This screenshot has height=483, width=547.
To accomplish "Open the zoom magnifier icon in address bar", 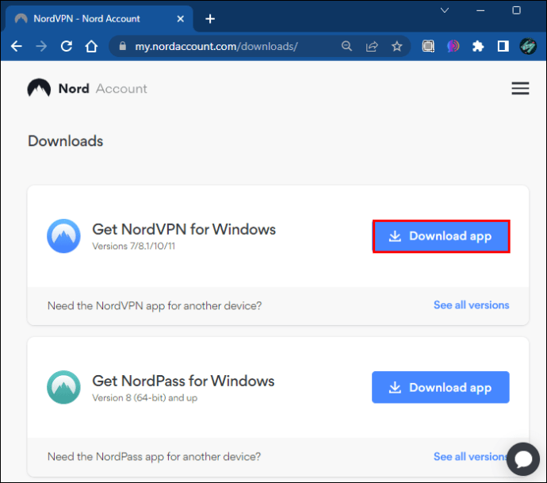I will tap(346, 46).
